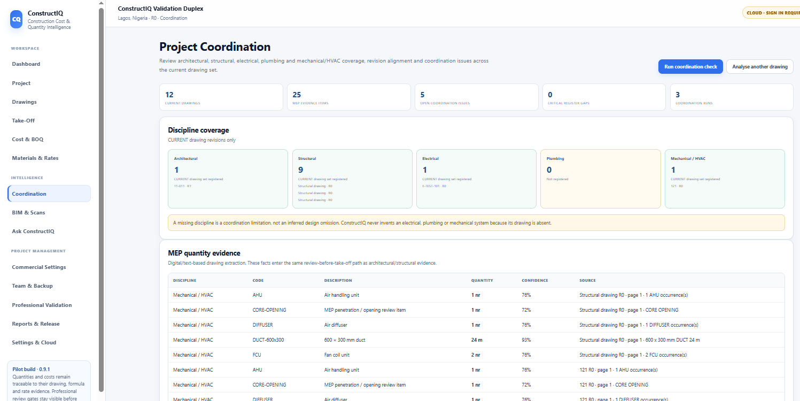Select the 3 Coordination Runs card

(732, 97)
